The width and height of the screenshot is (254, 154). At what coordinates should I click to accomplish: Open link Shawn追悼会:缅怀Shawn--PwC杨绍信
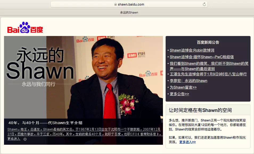pyautogui.click(x=202, y=57)
